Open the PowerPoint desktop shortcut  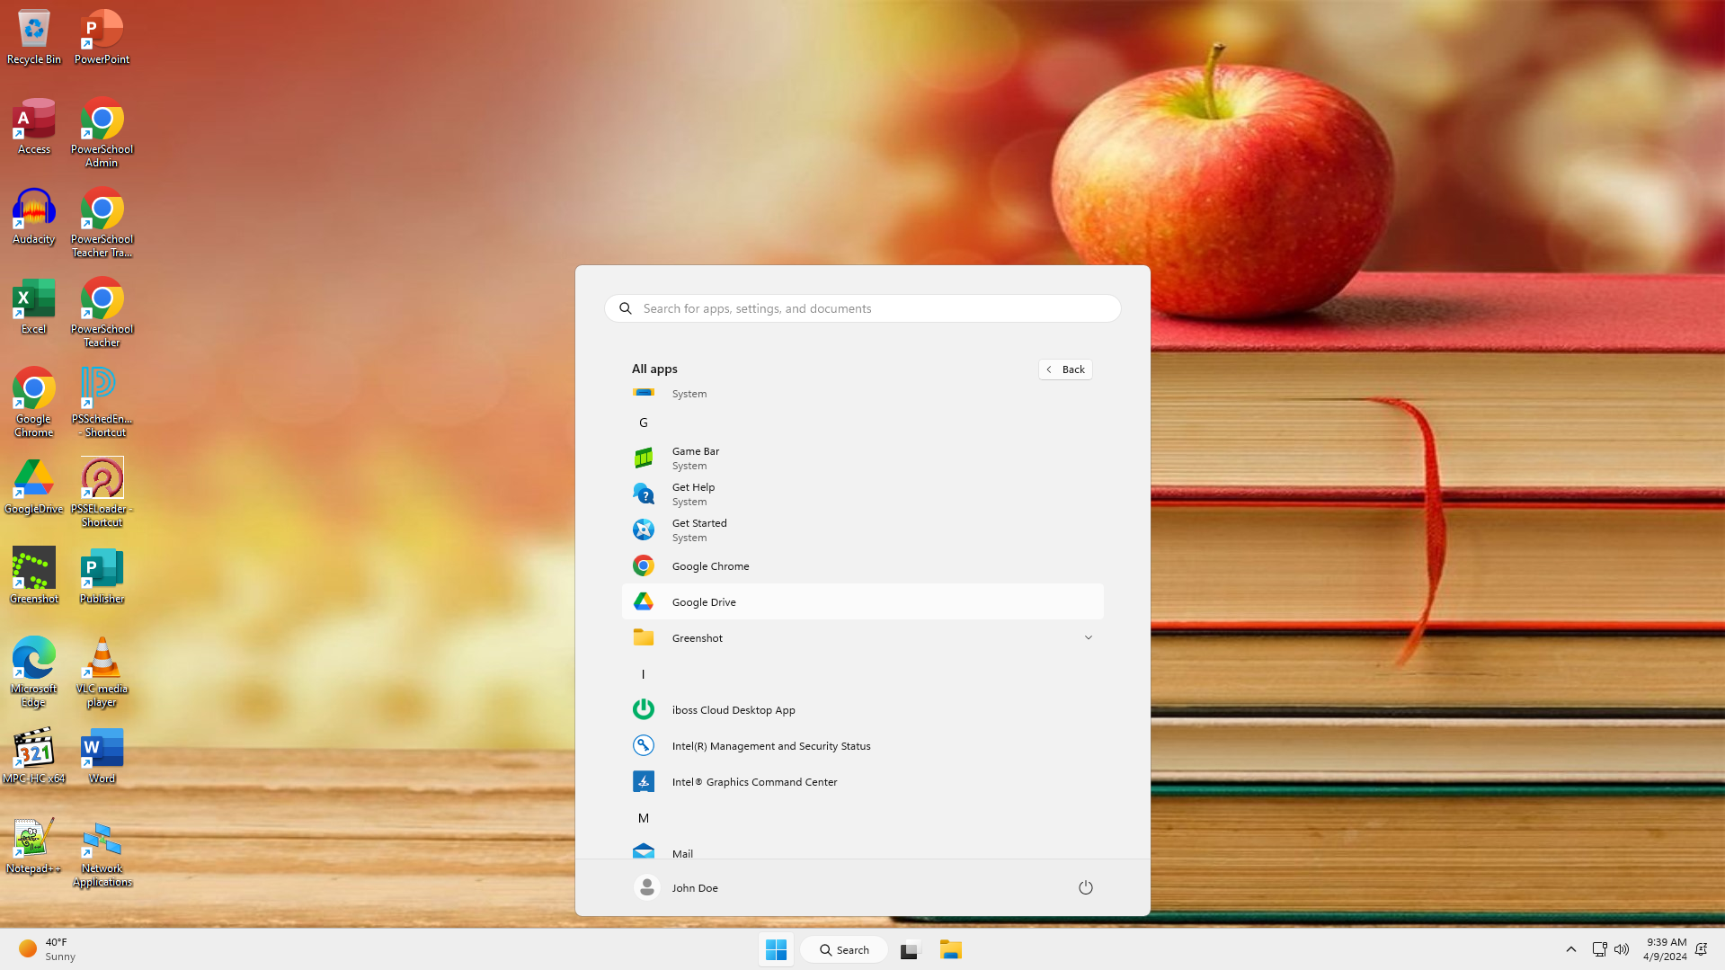102,37
